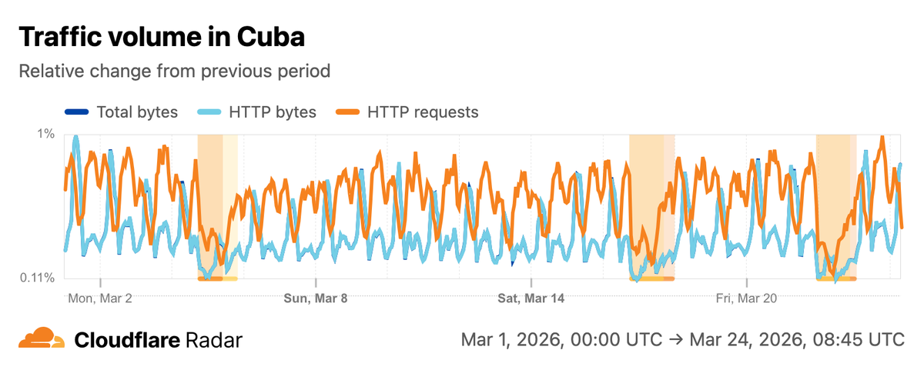Select the Mon, Mar 2 axis label
Image resolution: width=924 pixels, height=370 pixels.
coord(101,297)
